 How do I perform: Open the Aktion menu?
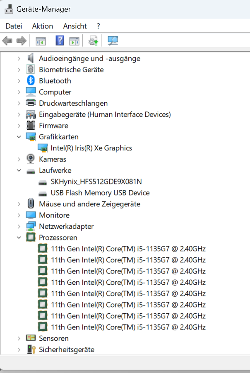[x=43, y=26]
